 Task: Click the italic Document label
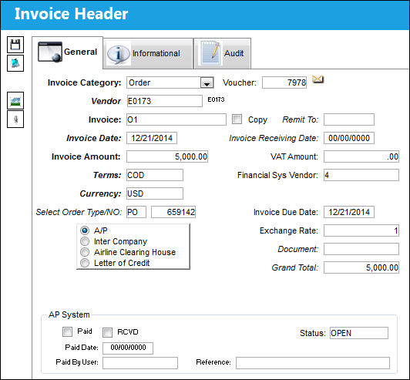297,249
